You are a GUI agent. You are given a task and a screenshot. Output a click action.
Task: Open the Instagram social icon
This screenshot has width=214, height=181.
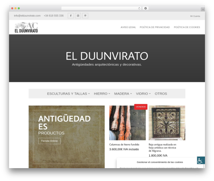coord(78,16)
